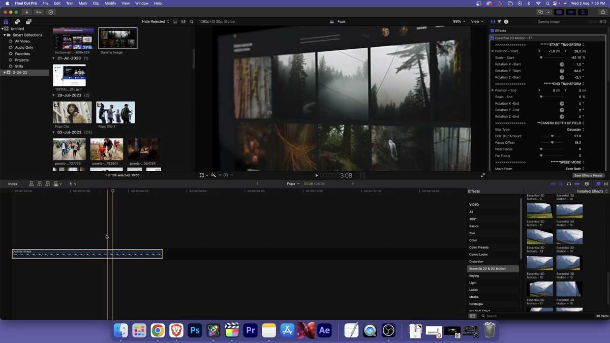
Task: Collapse the 29-Jul-2023 date group
Action: (x=54, y=96)
